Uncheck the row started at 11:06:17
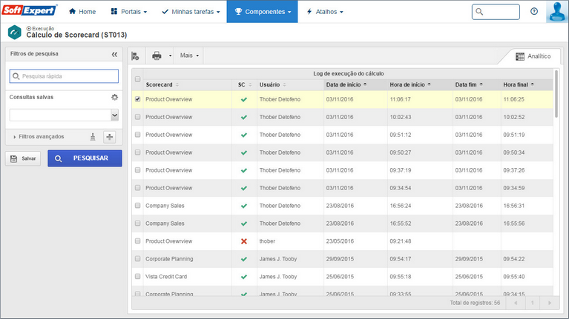The image size is (569, 319). coord(137,99)
